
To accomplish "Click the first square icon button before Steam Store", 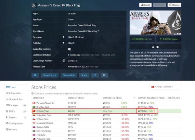I will 35,75.
